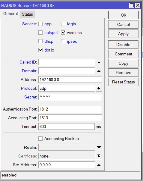The image size is (143, 181).
Task: Add a Comment to this entry
Action: click(x=123, y=54)
